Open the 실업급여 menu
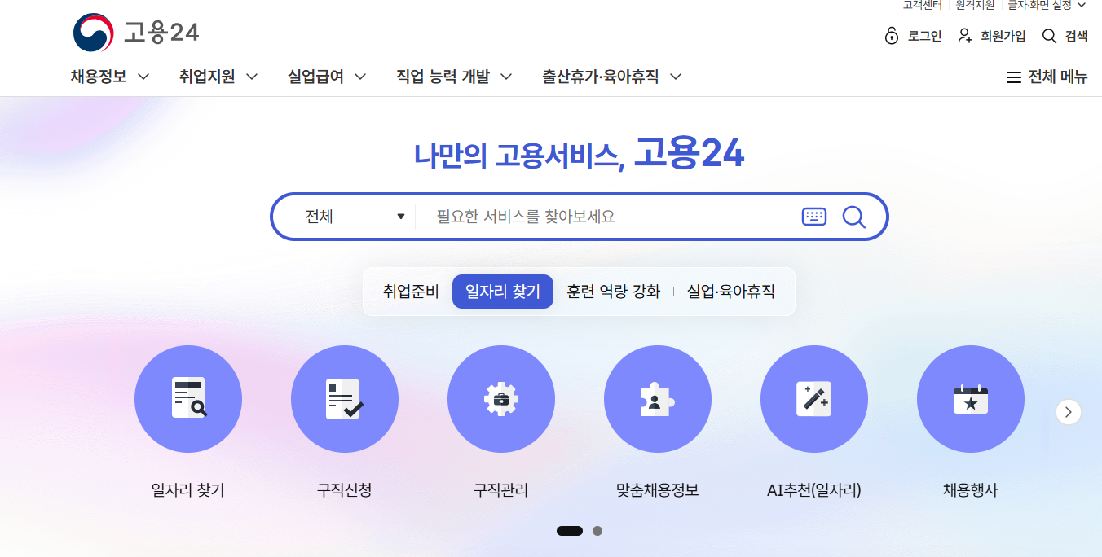 coord(315,77)
